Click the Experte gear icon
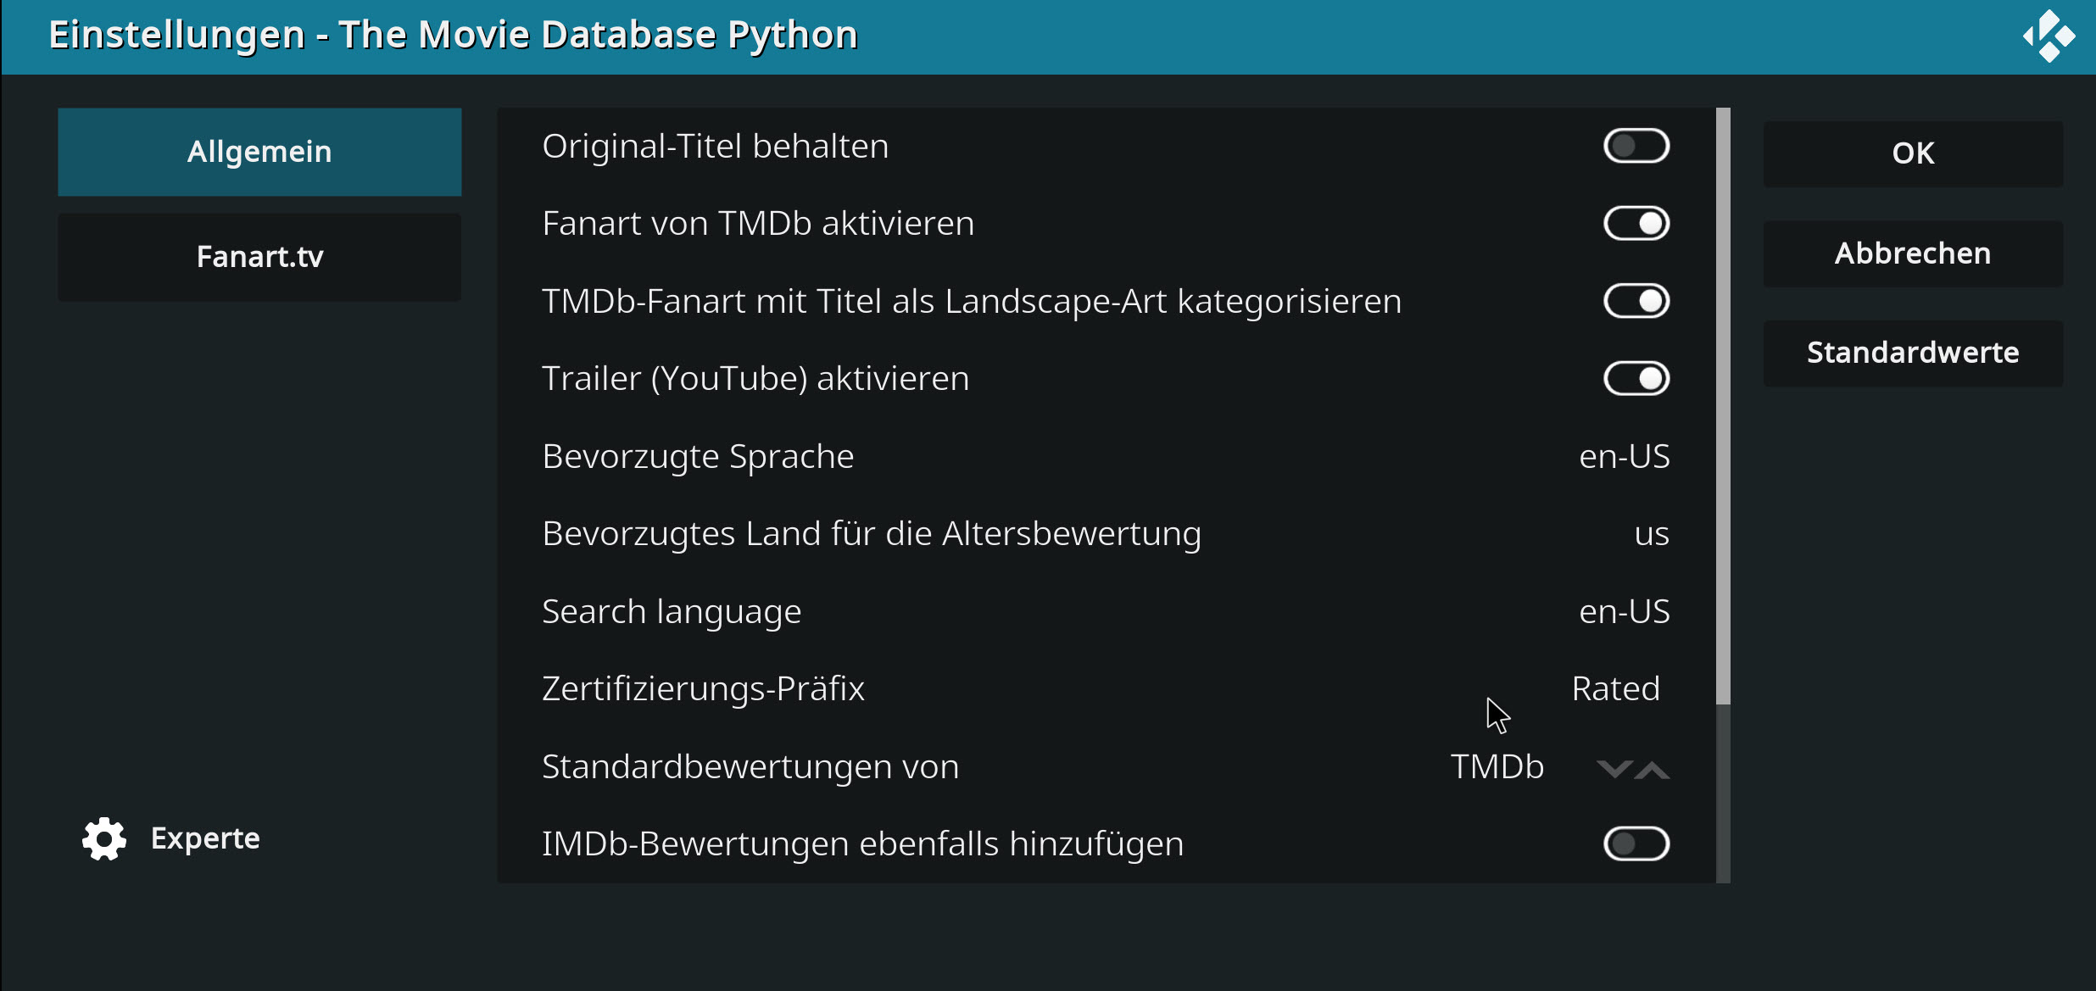This screenshot has width=2096, height=991. 104,838
